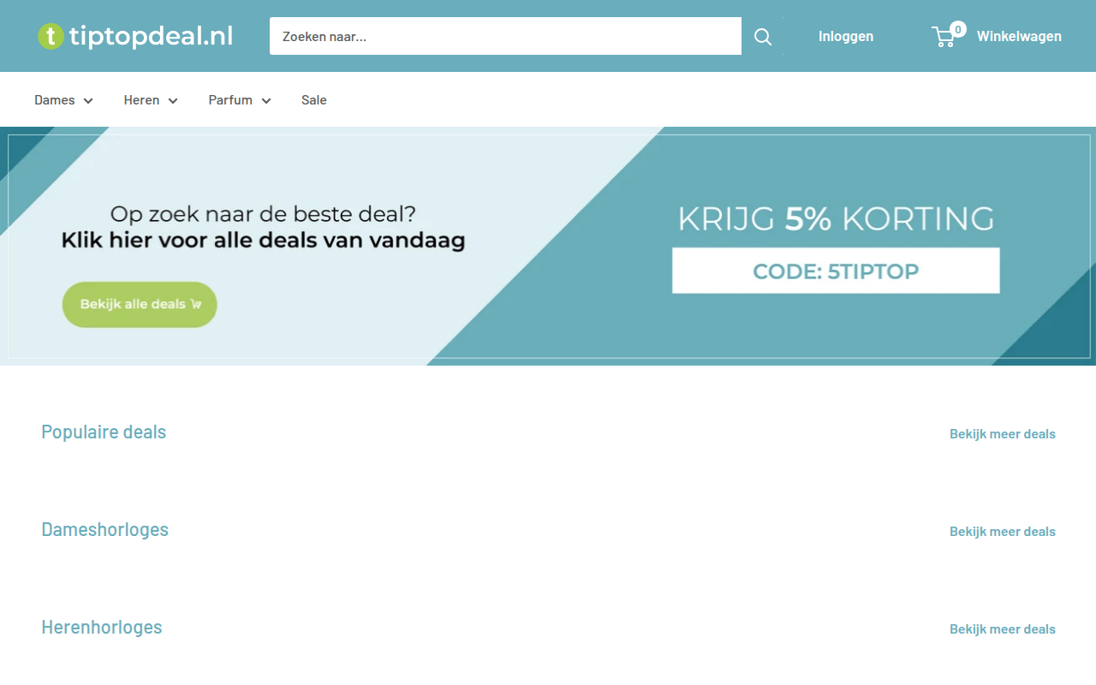Expand the Heren dropdown menu

click(x=151, y=100)
